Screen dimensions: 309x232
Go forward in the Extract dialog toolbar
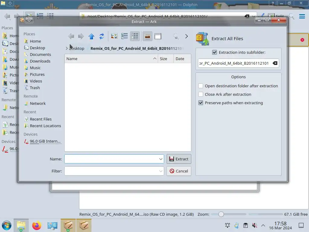pos(81,36)
